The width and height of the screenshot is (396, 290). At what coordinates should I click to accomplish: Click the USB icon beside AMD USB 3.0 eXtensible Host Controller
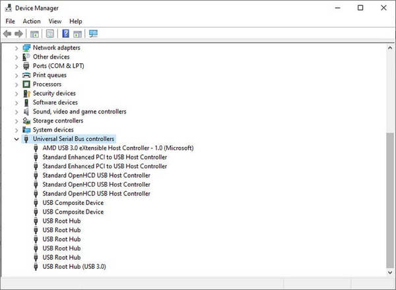36,148
